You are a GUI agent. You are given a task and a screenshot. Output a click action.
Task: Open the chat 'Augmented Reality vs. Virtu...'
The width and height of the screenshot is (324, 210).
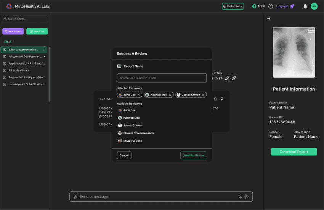click(x=24, y=77)
